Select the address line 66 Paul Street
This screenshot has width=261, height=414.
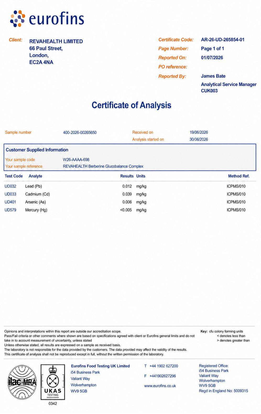click(x=46, y=49)
